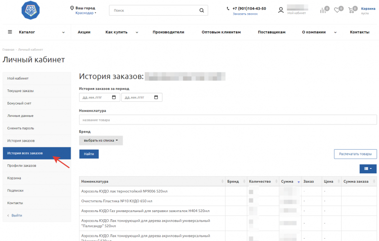Go to Главная breadcrumb
379x241 pixels.
tap(9, 50)
